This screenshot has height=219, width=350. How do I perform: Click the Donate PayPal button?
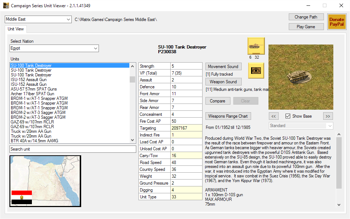tap(337, 22)
